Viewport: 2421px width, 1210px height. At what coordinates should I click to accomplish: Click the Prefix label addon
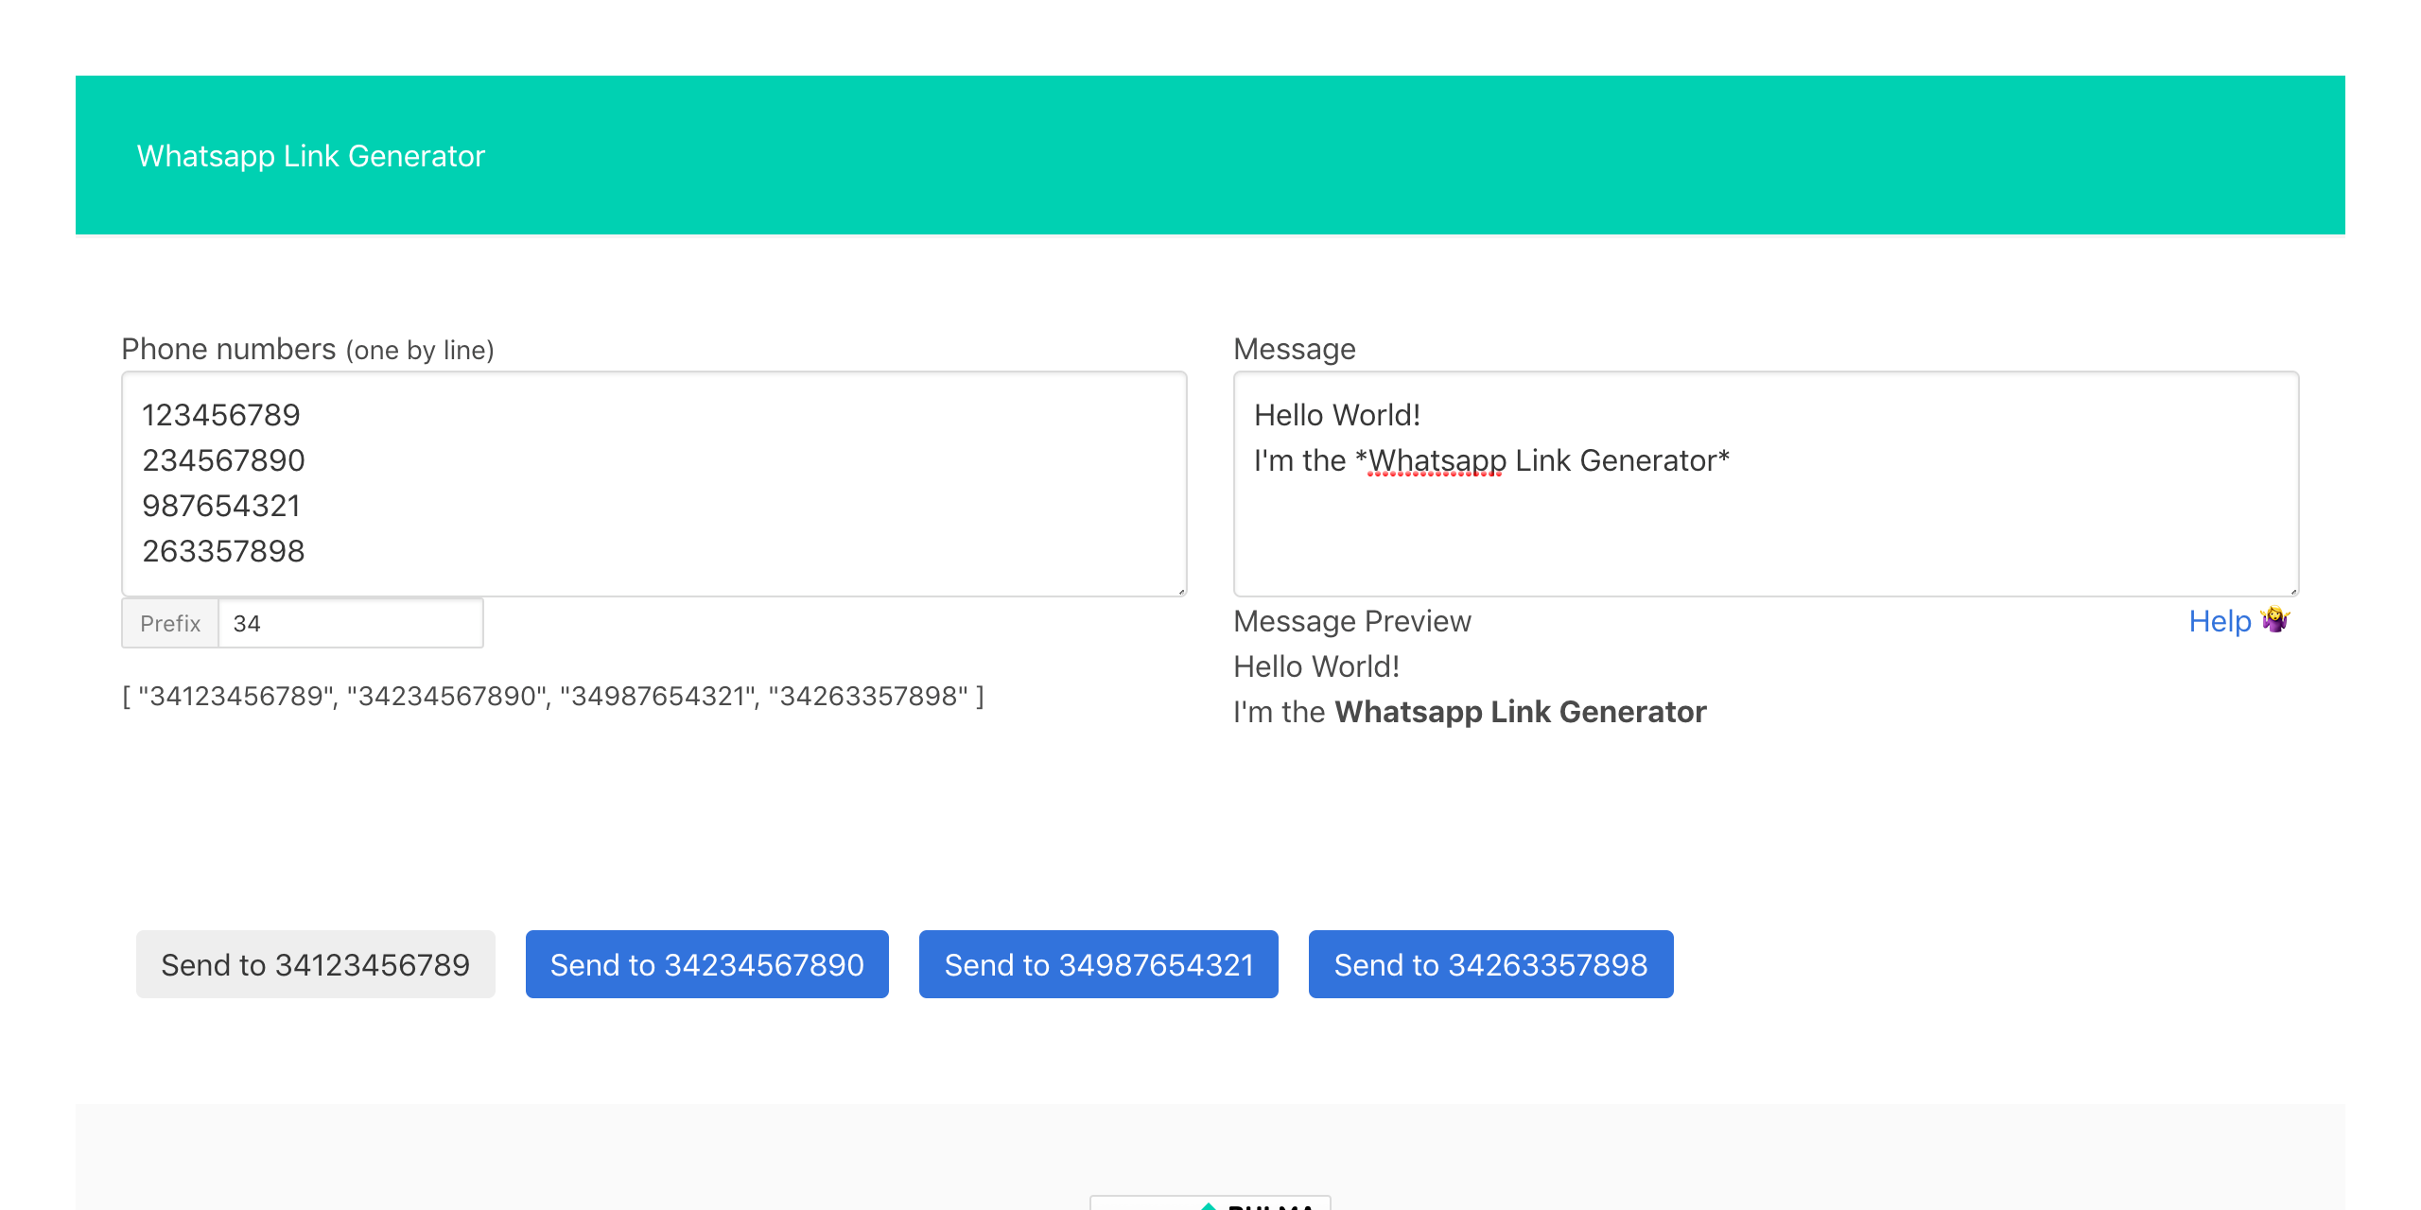click(x=170, y=623)
